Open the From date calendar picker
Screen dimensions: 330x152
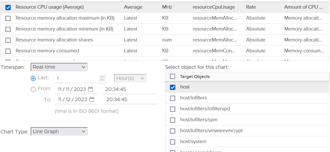pyautogui.click(x=91, y=89)
